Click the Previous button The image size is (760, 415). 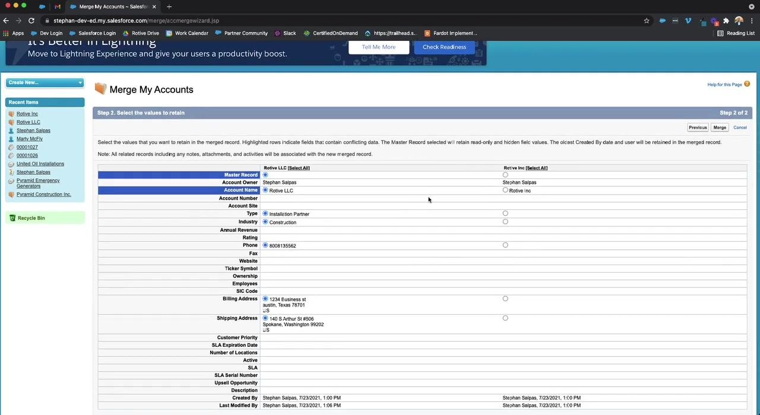click(698, 127)
